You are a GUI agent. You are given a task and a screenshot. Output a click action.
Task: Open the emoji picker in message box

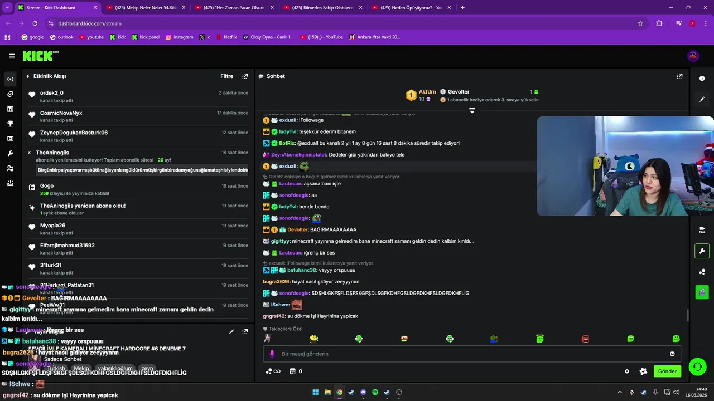pyautogui.click(x=672, y=354)
